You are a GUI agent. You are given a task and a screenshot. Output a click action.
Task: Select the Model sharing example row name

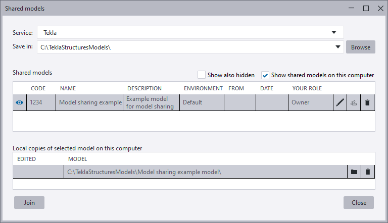pos(90,102)
